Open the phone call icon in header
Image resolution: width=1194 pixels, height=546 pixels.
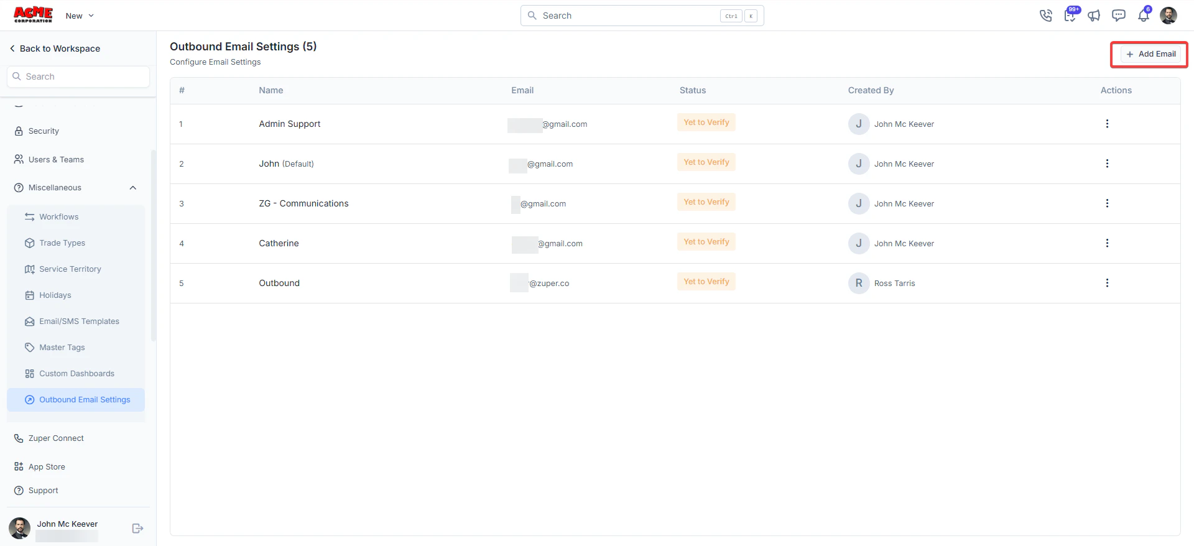pos(1045,16)
